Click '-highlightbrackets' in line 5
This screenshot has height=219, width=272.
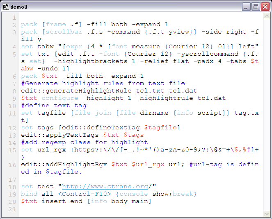(90, 61)
